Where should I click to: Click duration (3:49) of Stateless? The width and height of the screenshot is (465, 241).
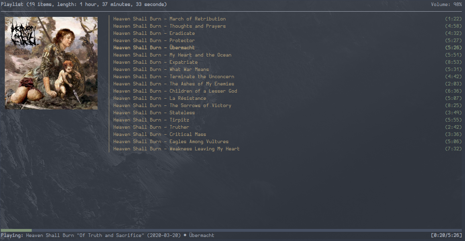tap(453, 113)
